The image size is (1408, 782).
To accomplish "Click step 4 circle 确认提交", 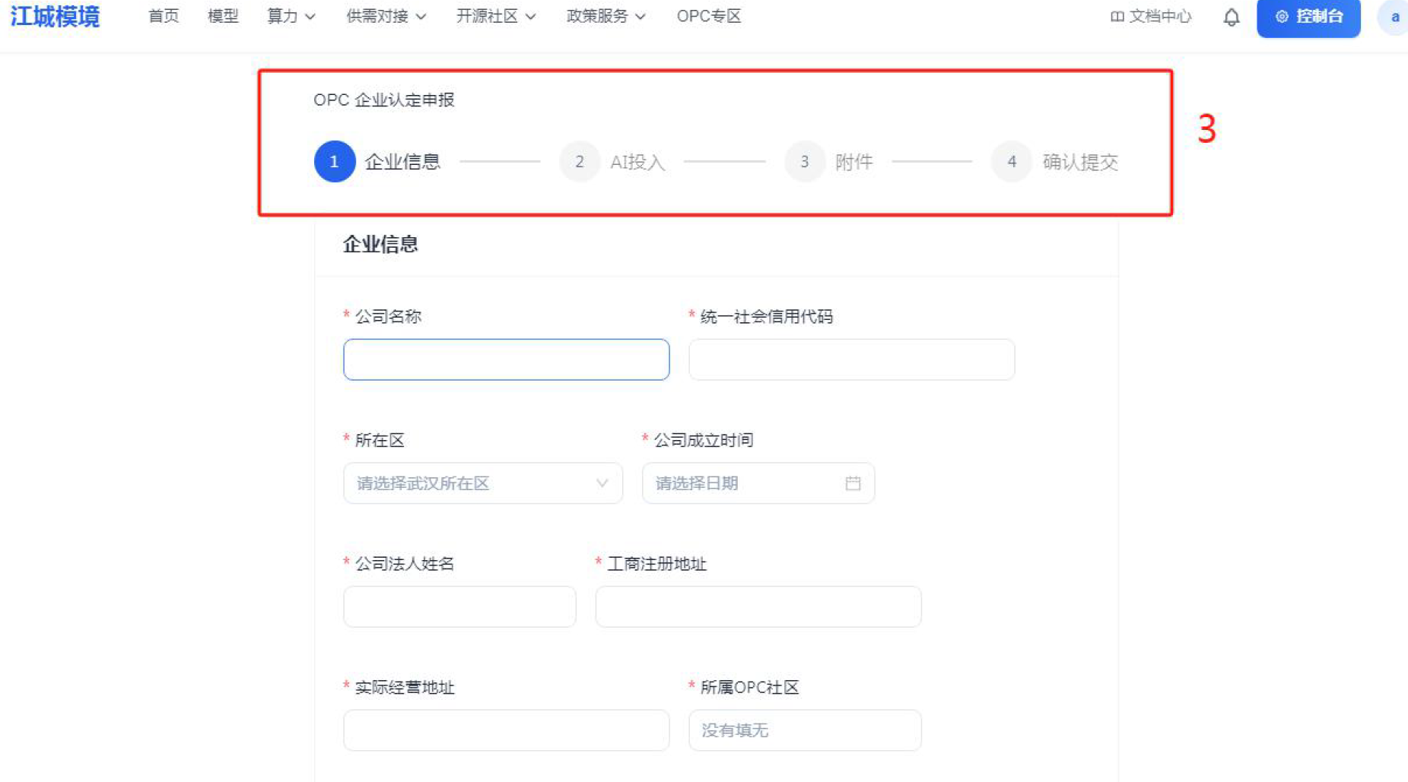I will click(1012, 161).
